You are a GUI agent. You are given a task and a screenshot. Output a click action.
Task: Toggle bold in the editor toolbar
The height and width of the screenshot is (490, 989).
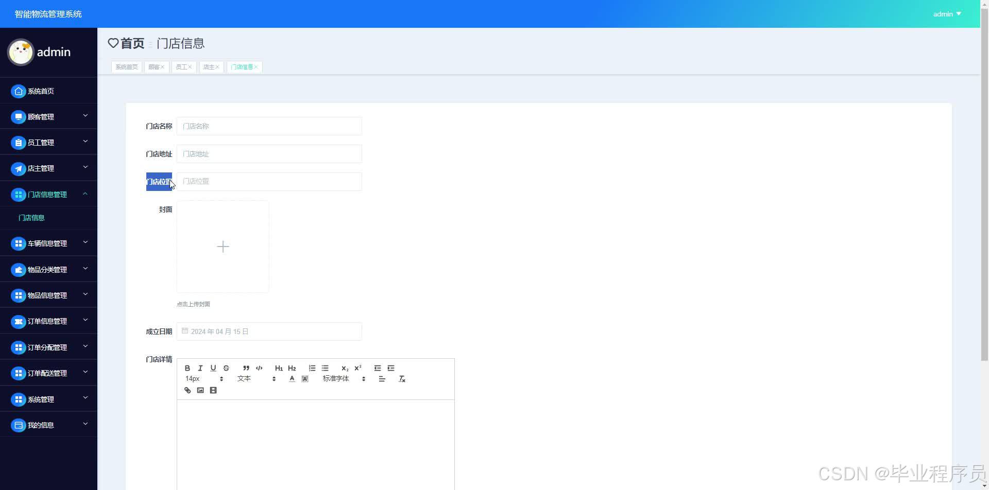pos(187,368)
